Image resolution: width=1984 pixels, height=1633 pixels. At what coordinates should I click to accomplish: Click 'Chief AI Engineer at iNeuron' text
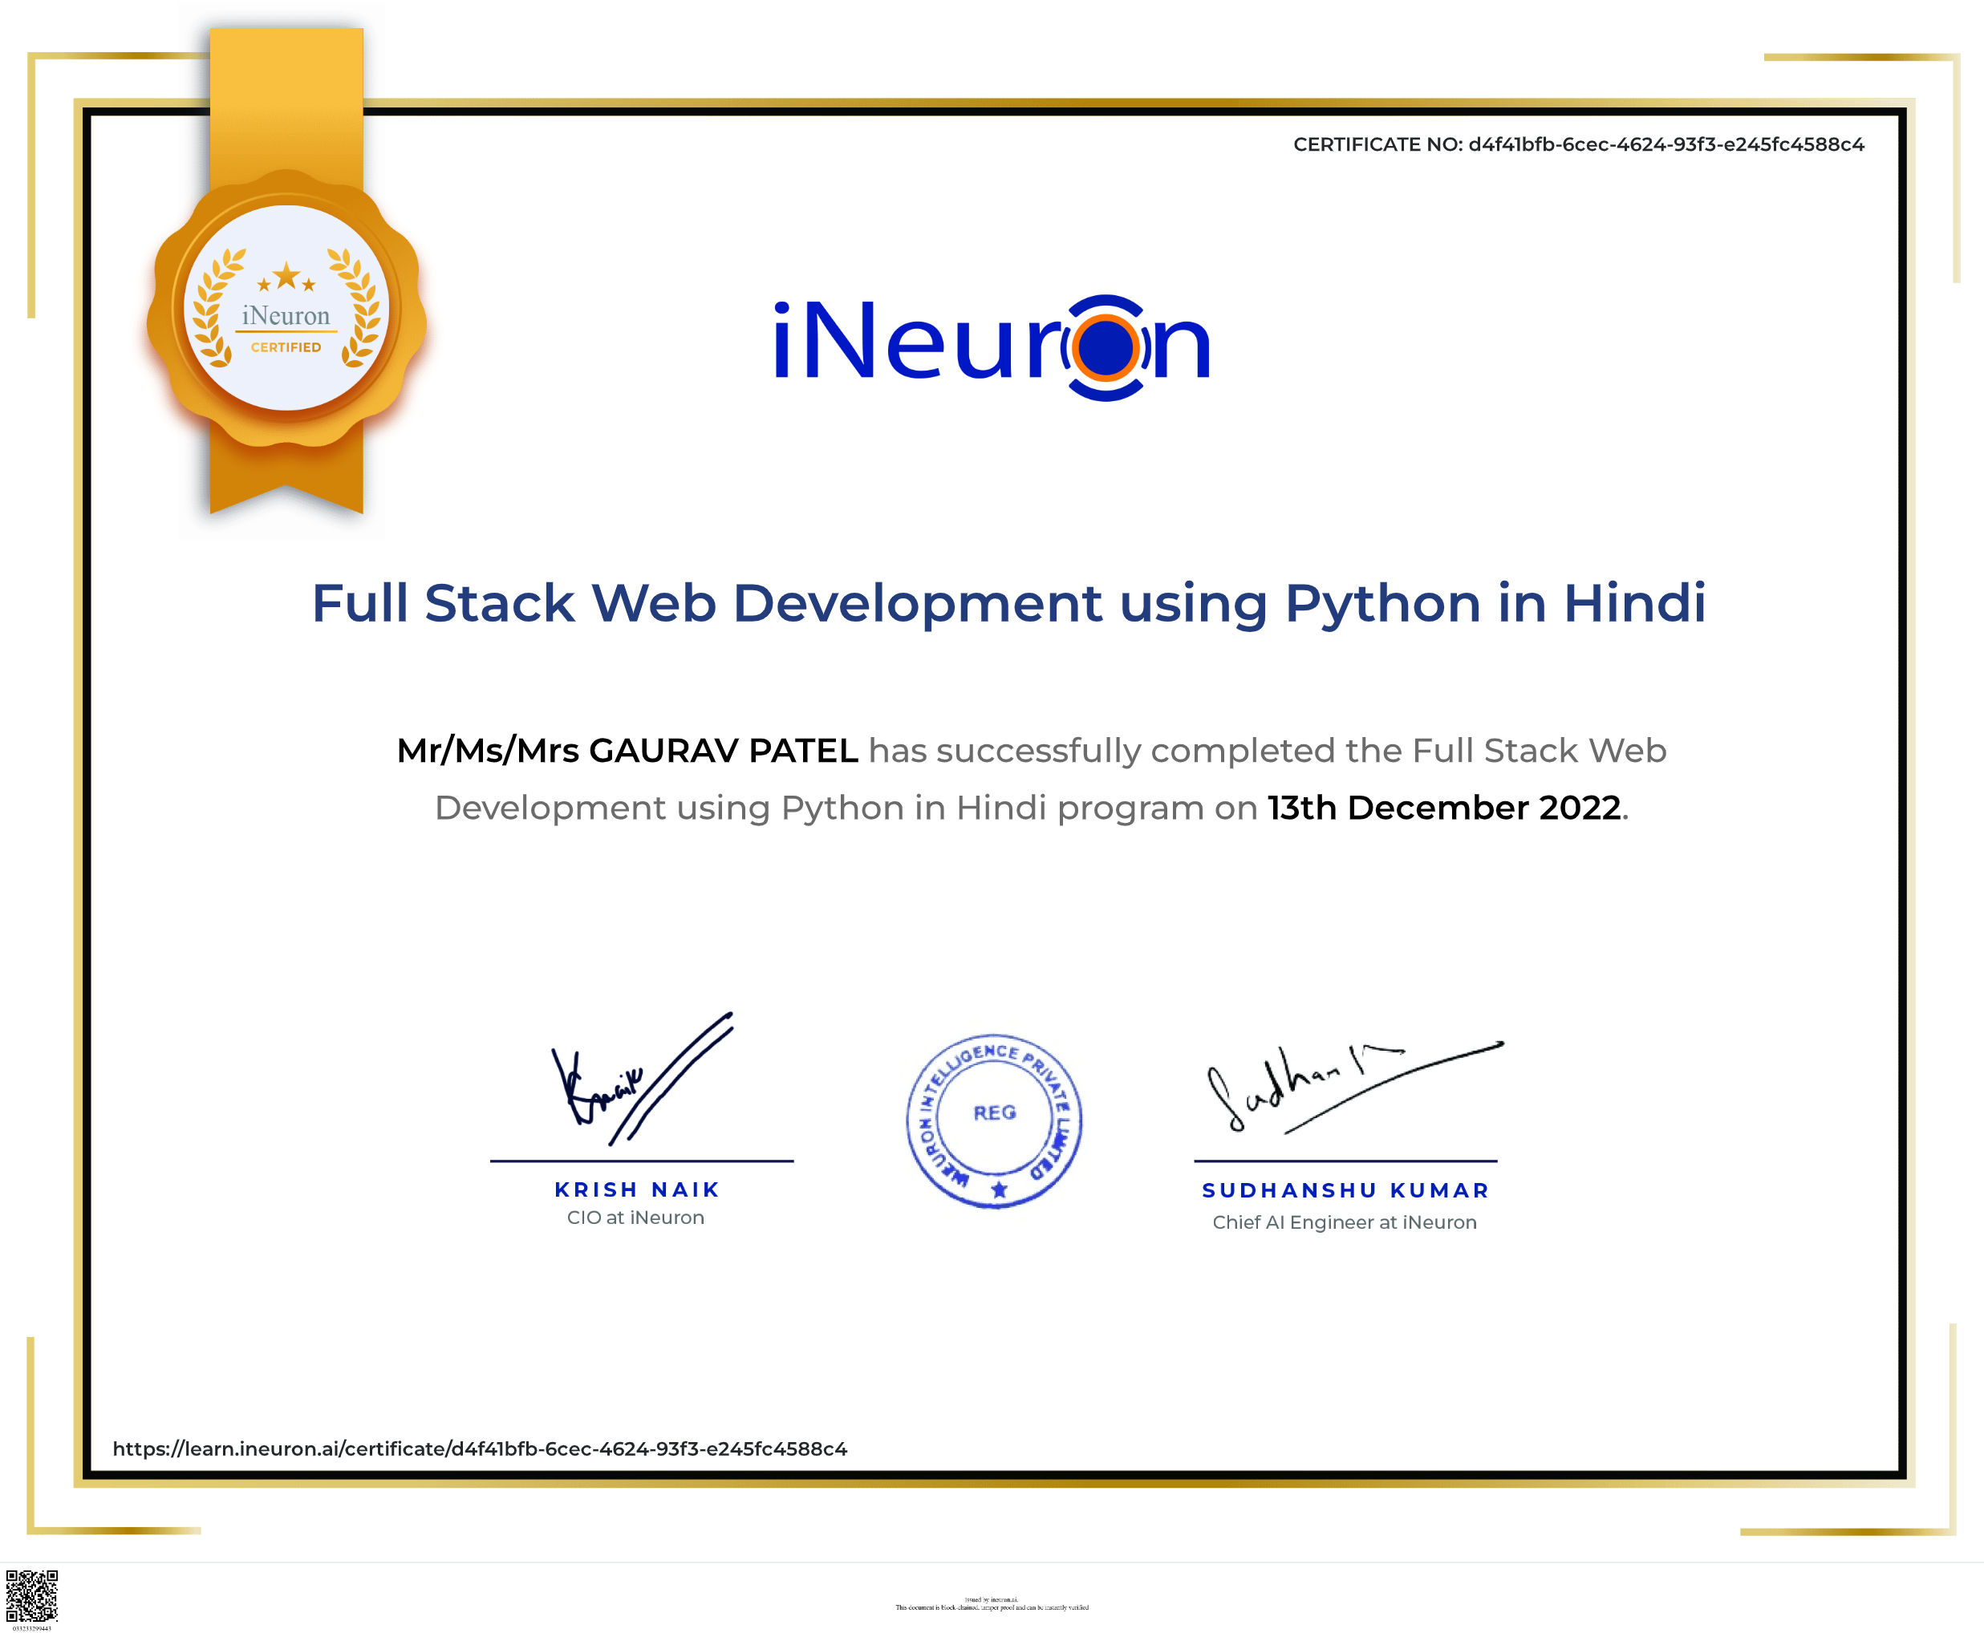click(1345, 1223)
